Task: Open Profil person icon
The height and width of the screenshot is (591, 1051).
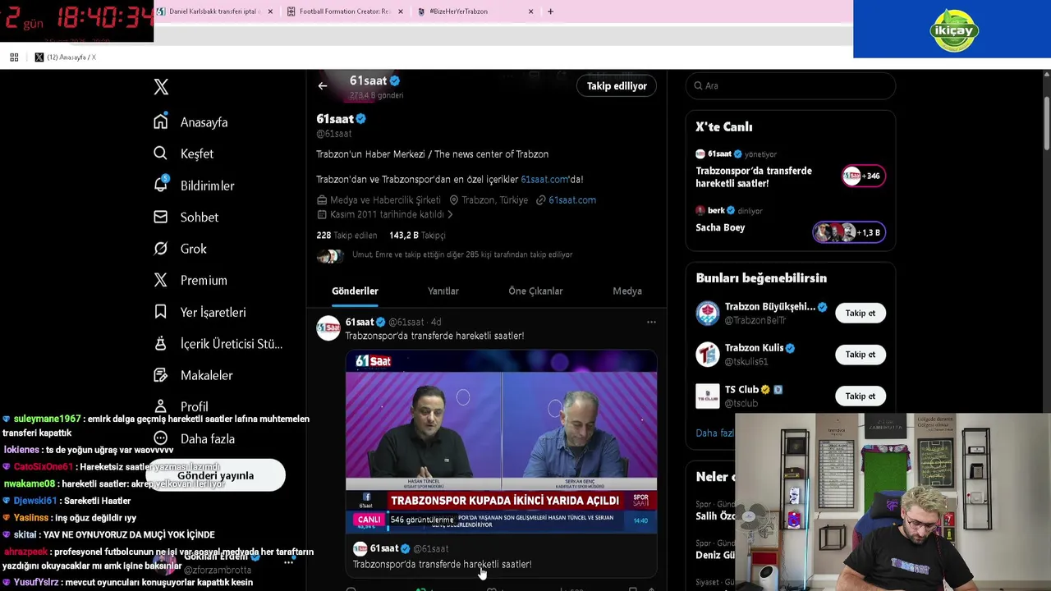Action: (161, 406)
